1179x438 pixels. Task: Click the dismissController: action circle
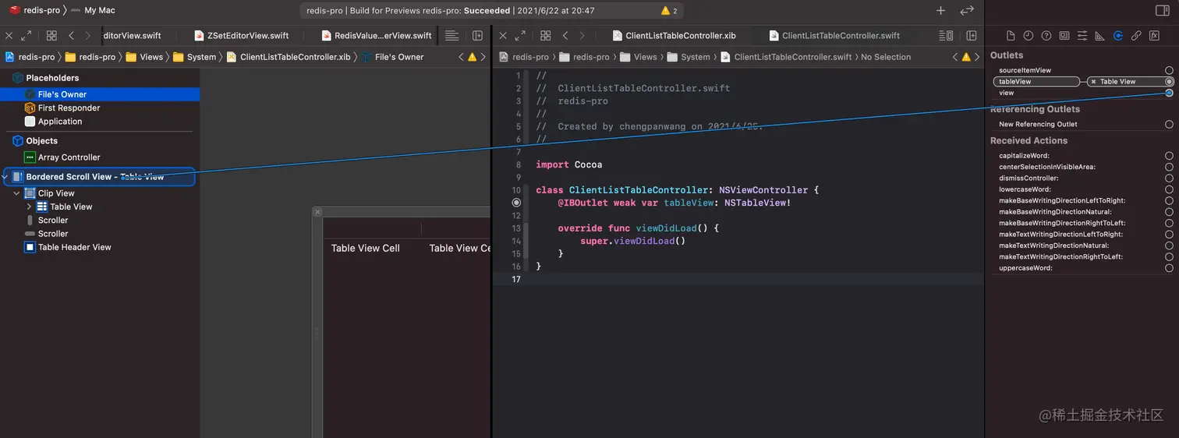click(x=1169, y=178)
